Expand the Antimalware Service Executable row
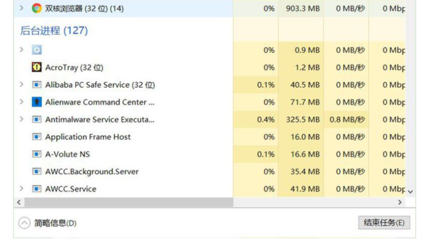Screen dimensions: 423x250 (21, 119)
